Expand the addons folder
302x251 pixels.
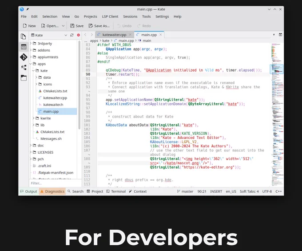coord(31,50)
